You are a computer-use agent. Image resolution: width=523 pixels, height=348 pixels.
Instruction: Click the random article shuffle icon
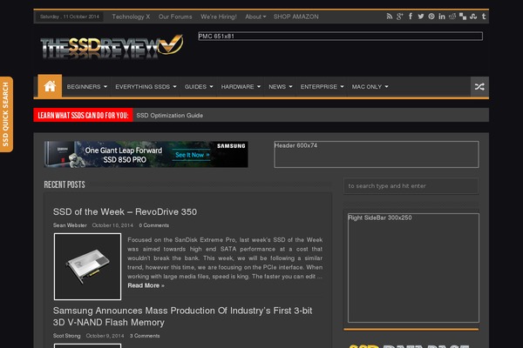pyautogui.click(x=479, y=87)
